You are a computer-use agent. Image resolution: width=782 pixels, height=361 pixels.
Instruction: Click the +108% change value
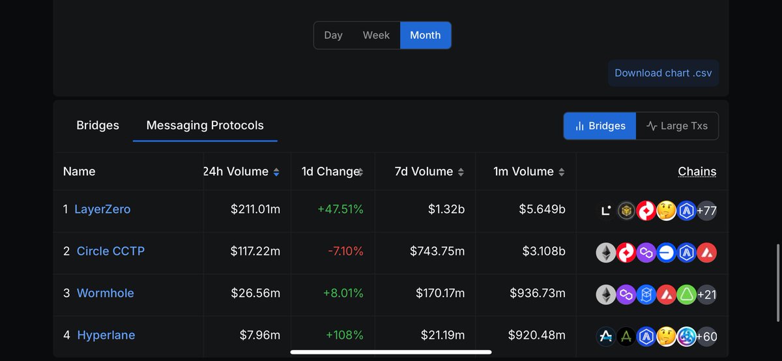click(x=345, y=335)
